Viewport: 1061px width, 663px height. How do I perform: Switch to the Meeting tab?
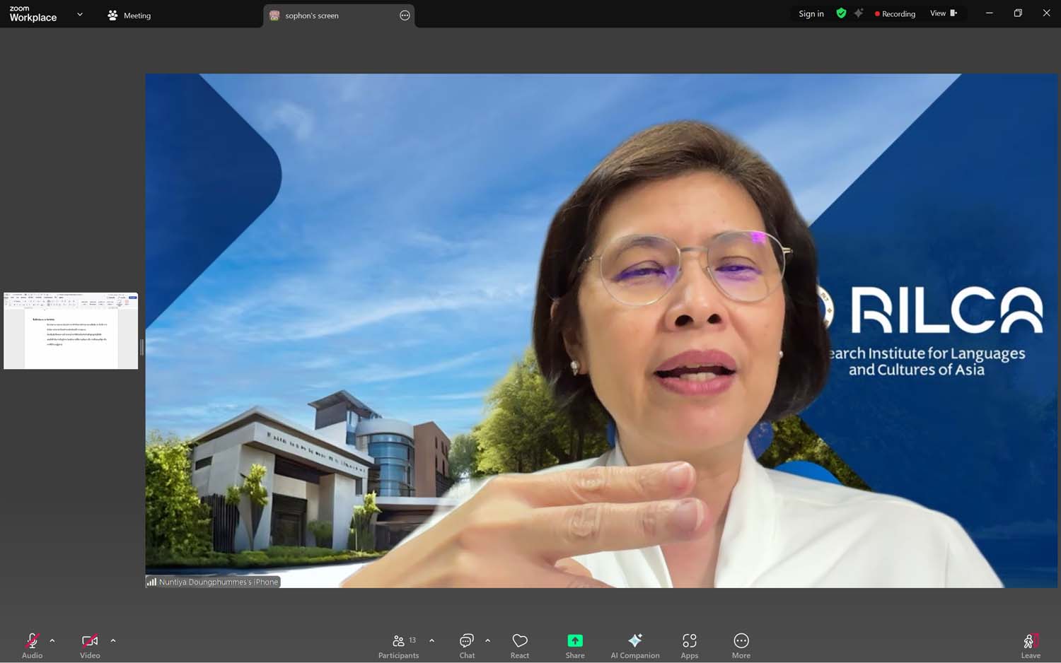129,16
